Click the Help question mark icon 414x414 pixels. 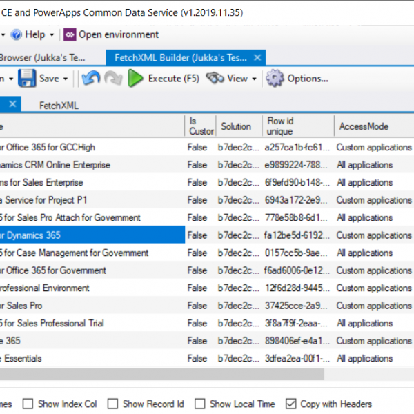(17, 34)
